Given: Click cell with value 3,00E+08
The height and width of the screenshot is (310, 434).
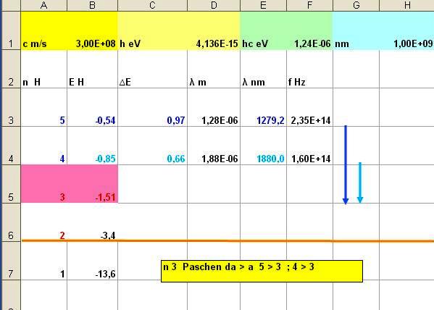Looking at the screenshot, I should click(93, 30).
